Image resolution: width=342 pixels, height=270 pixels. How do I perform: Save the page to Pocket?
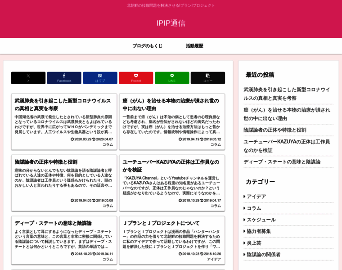[136, 78]
